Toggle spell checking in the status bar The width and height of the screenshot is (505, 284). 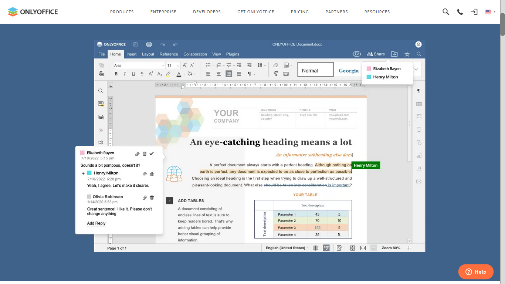click(326, 248)
